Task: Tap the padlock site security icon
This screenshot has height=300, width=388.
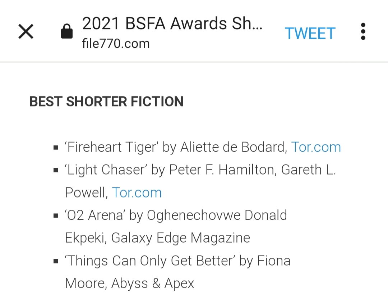Action: coord(67,32)
